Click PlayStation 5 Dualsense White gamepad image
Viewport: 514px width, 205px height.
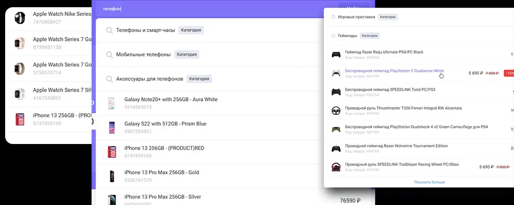pyautogui.click(x=336, y=73)
